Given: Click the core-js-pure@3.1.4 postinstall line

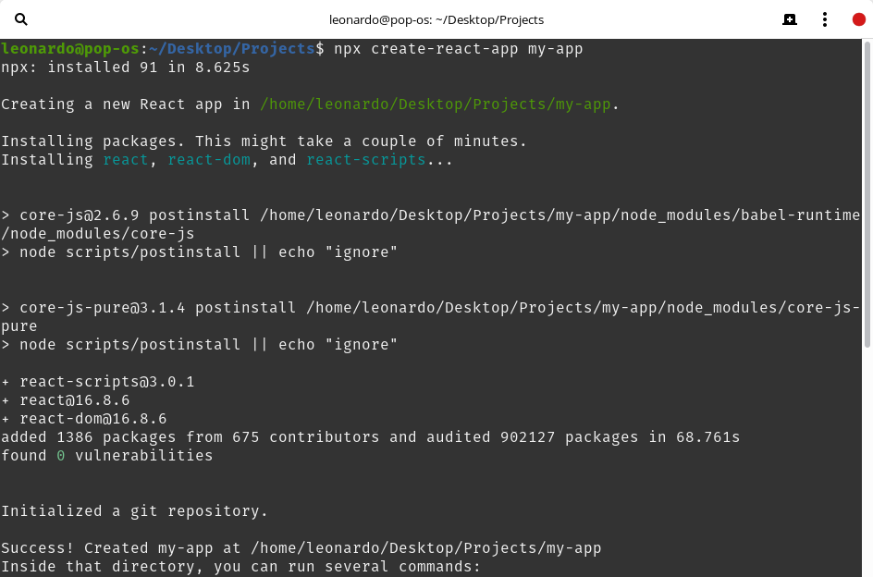Looking at the screenshot, I should [430, 307].
